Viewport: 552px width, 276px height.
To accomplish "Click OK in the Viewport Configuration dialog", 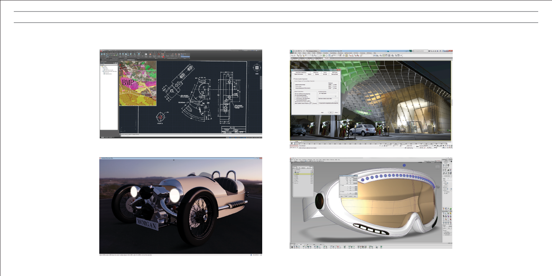I will [330, 112].
